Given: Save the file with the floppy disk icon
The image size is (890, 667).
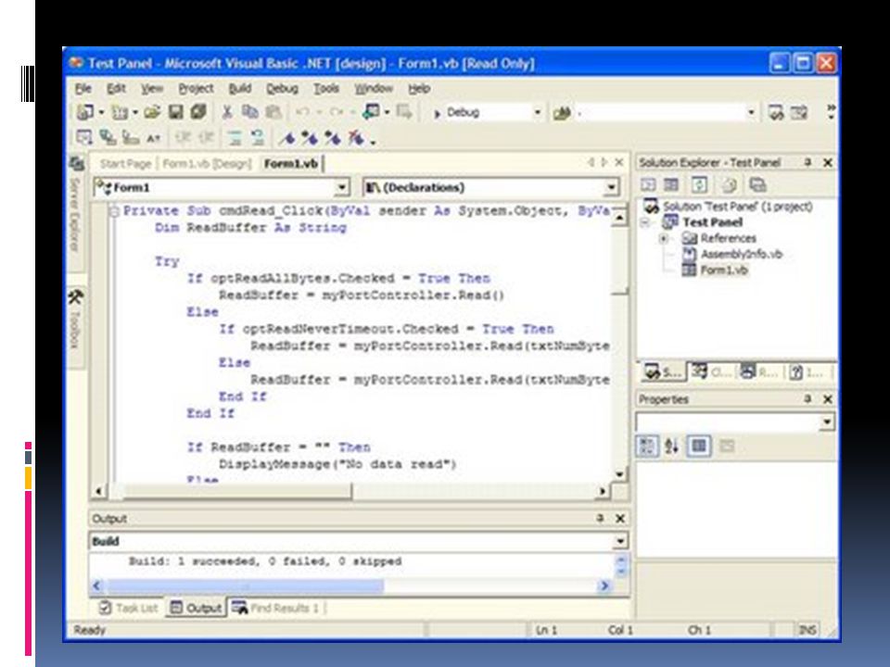Looking at the screenshot, I should [x=176, y=112].
